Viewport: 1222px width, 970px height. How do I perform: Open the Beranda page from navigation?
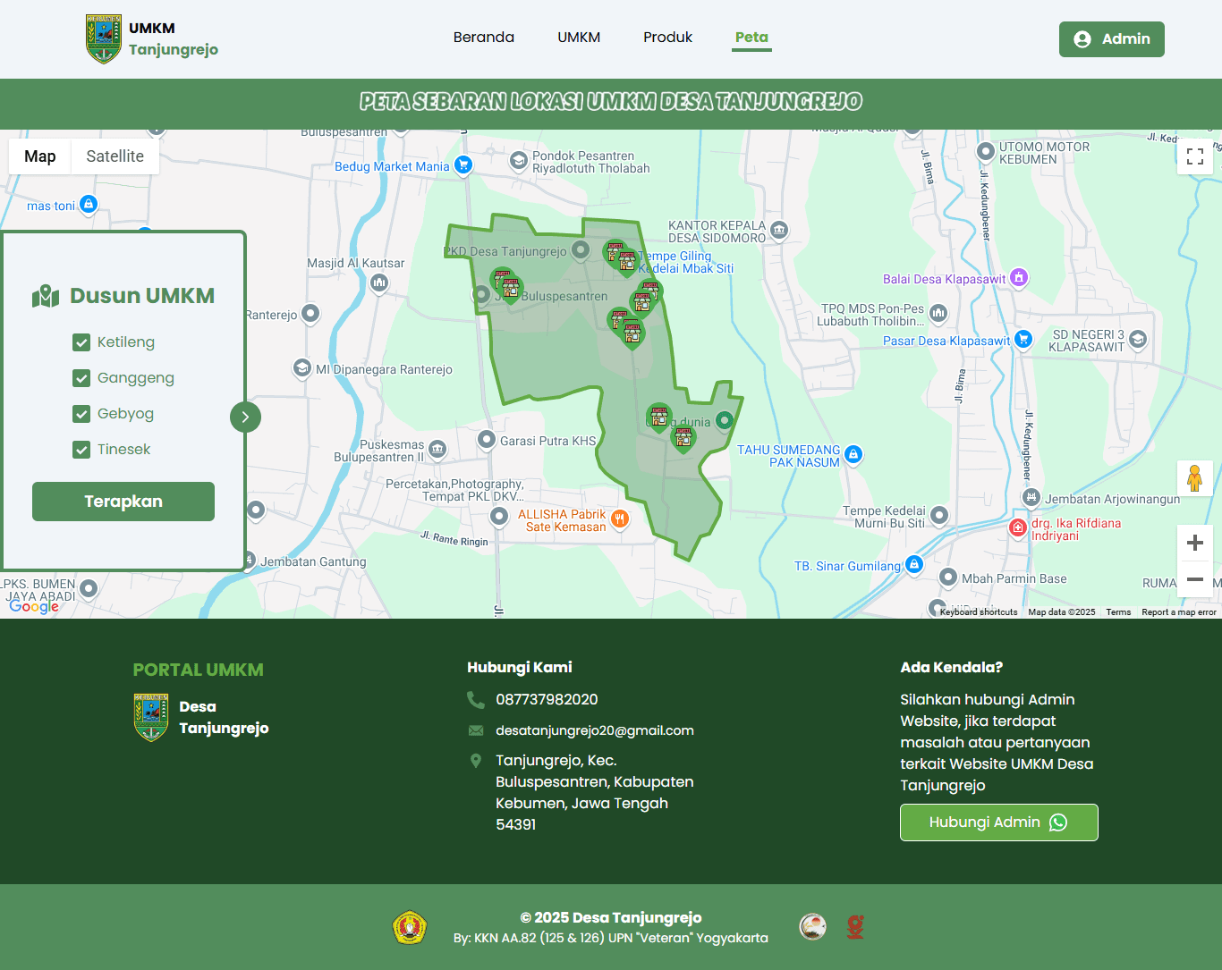484,38
